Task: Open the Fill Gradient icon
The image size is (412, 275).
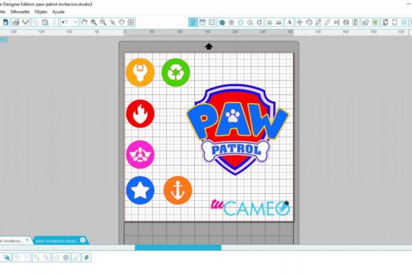Action: pos(231,23)
